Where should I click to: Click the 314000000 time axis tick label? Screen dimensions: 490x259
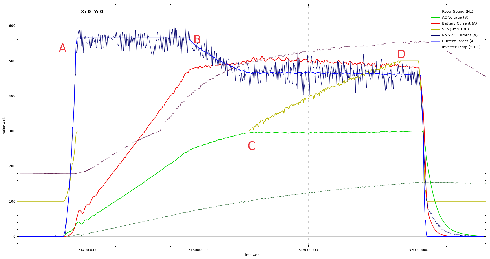[x=88, y=250]
